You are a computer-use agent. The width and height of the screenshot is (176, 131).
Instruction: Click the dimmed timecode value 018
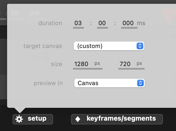point(34,13)
